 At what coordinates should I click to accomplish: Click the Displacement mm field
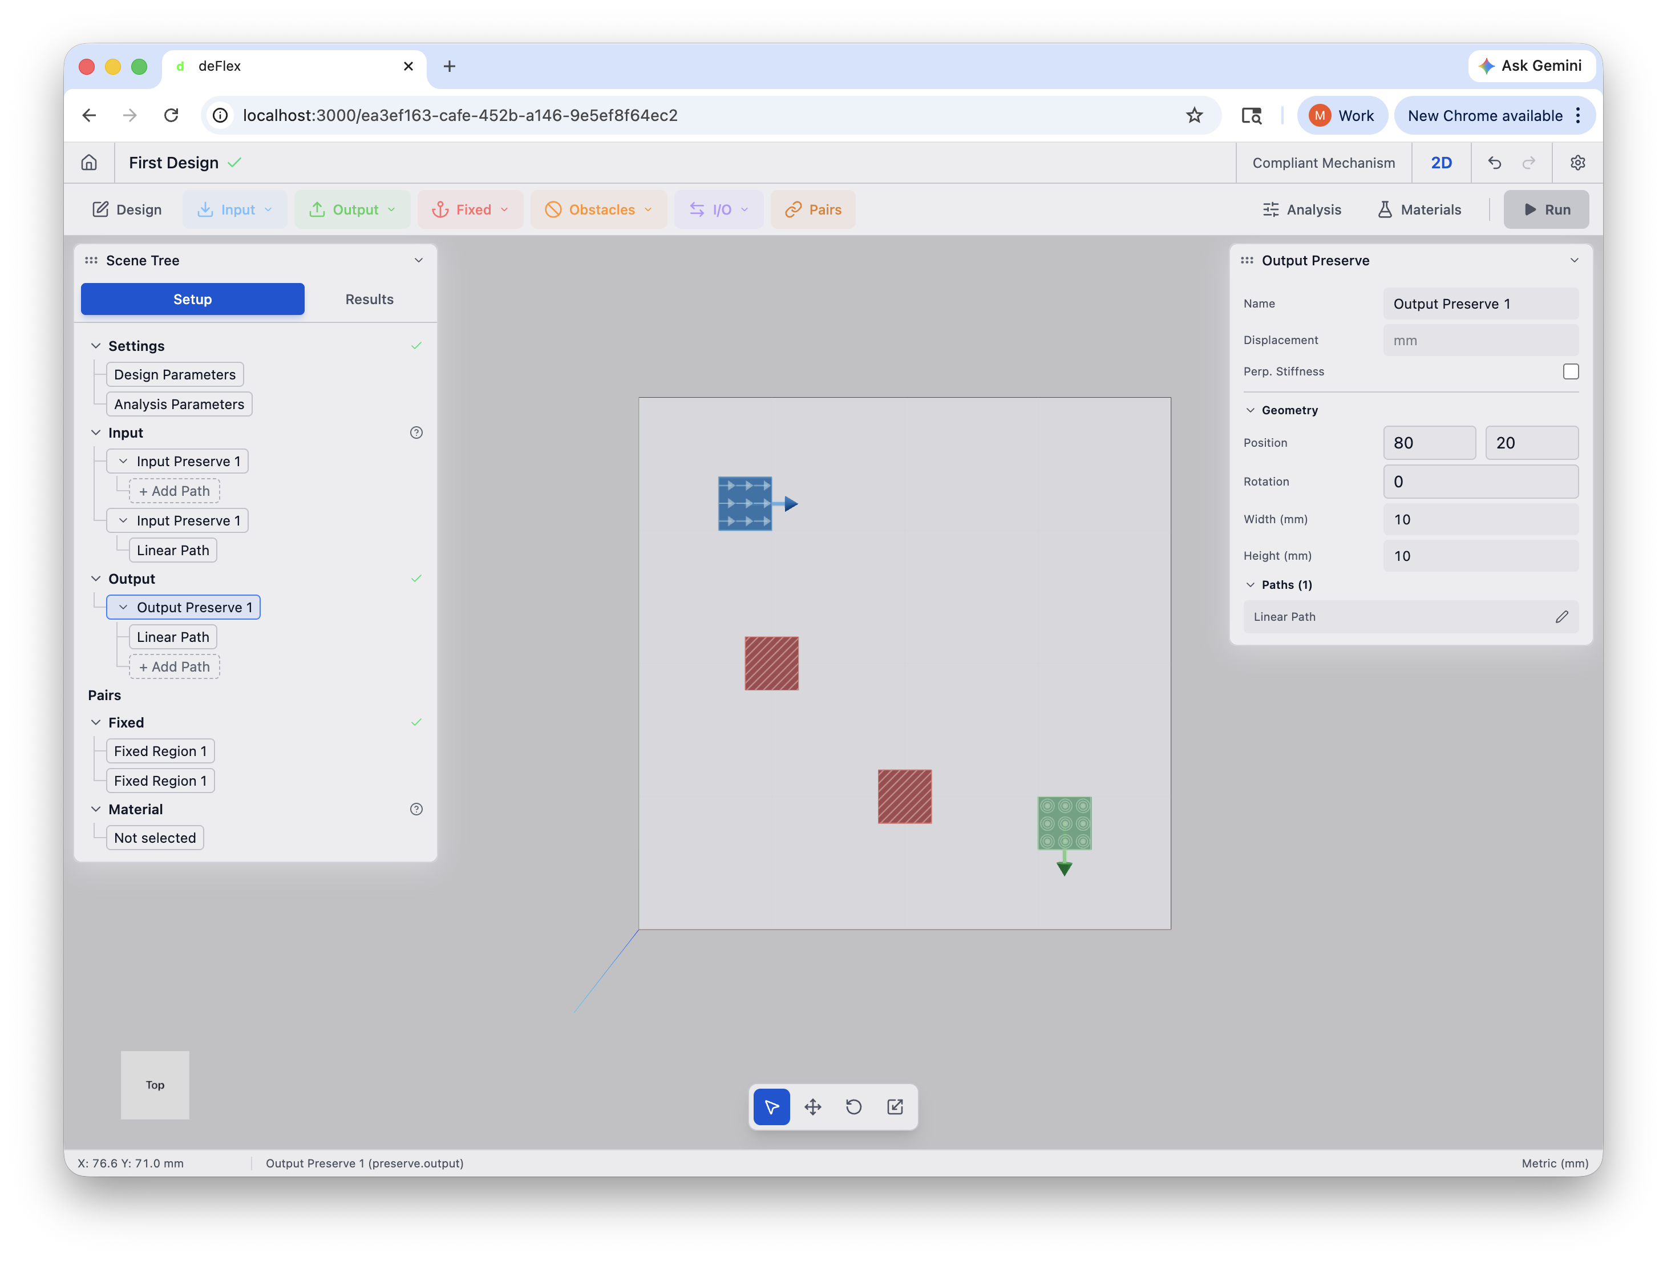click(1480, 340)
